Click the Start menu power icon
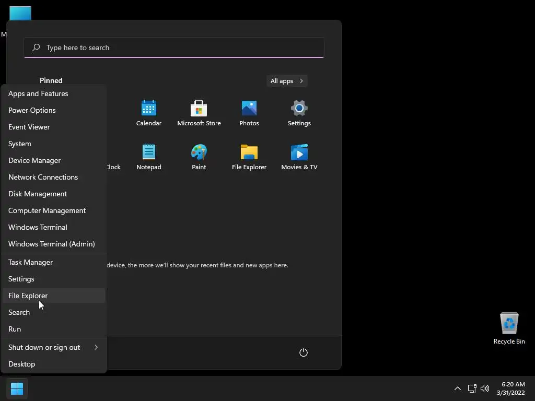Viewport: 535px width, 401px height. [x=304, y=352]
